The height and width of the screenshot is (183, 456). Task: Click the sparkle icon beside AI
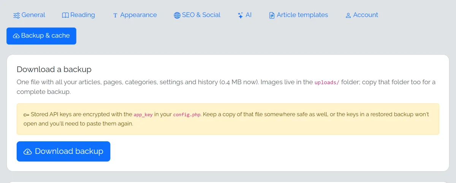(x=240, y=16)
